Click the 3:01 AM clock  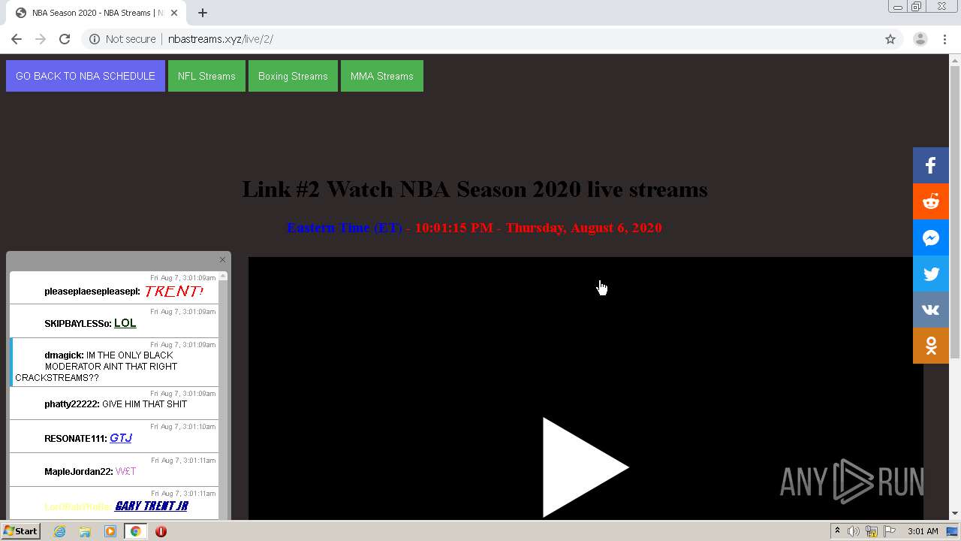pos(923,531)
